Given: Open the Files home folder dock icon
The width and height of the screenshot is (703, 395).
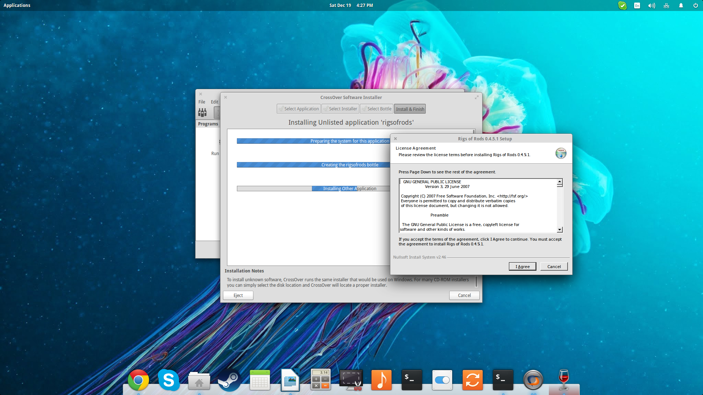Looking at the screenshot, I should 199,381.
